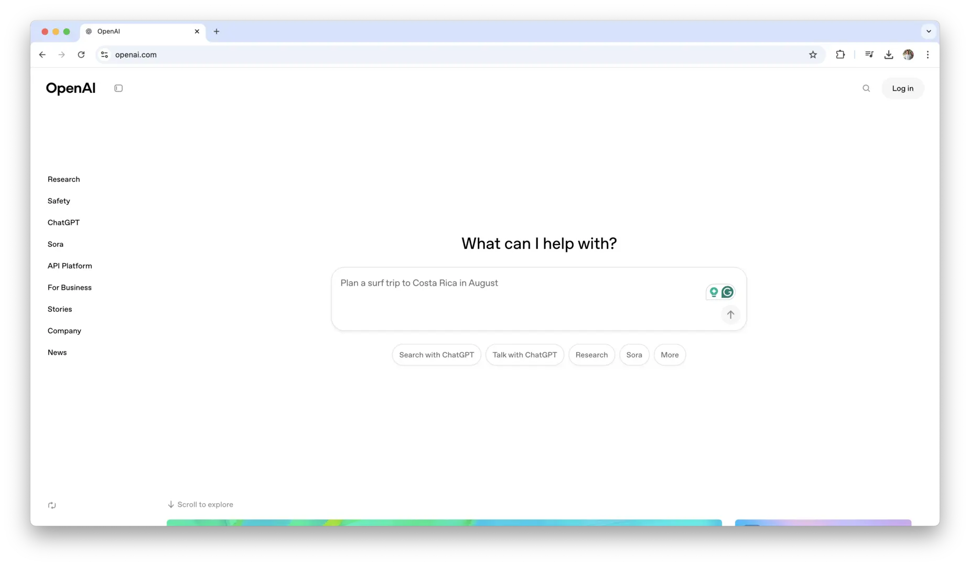
Task: Open Safety in the sidebar
Action: point(59,201)
